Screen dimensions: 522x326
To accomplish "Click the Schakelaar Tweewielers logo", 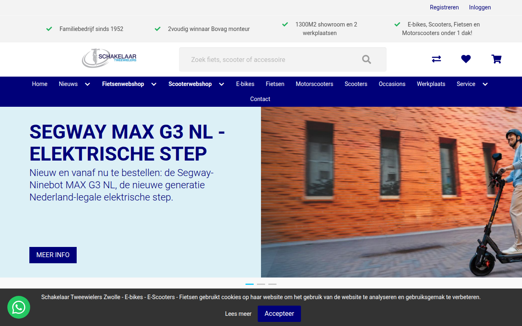I will point(109,58).
